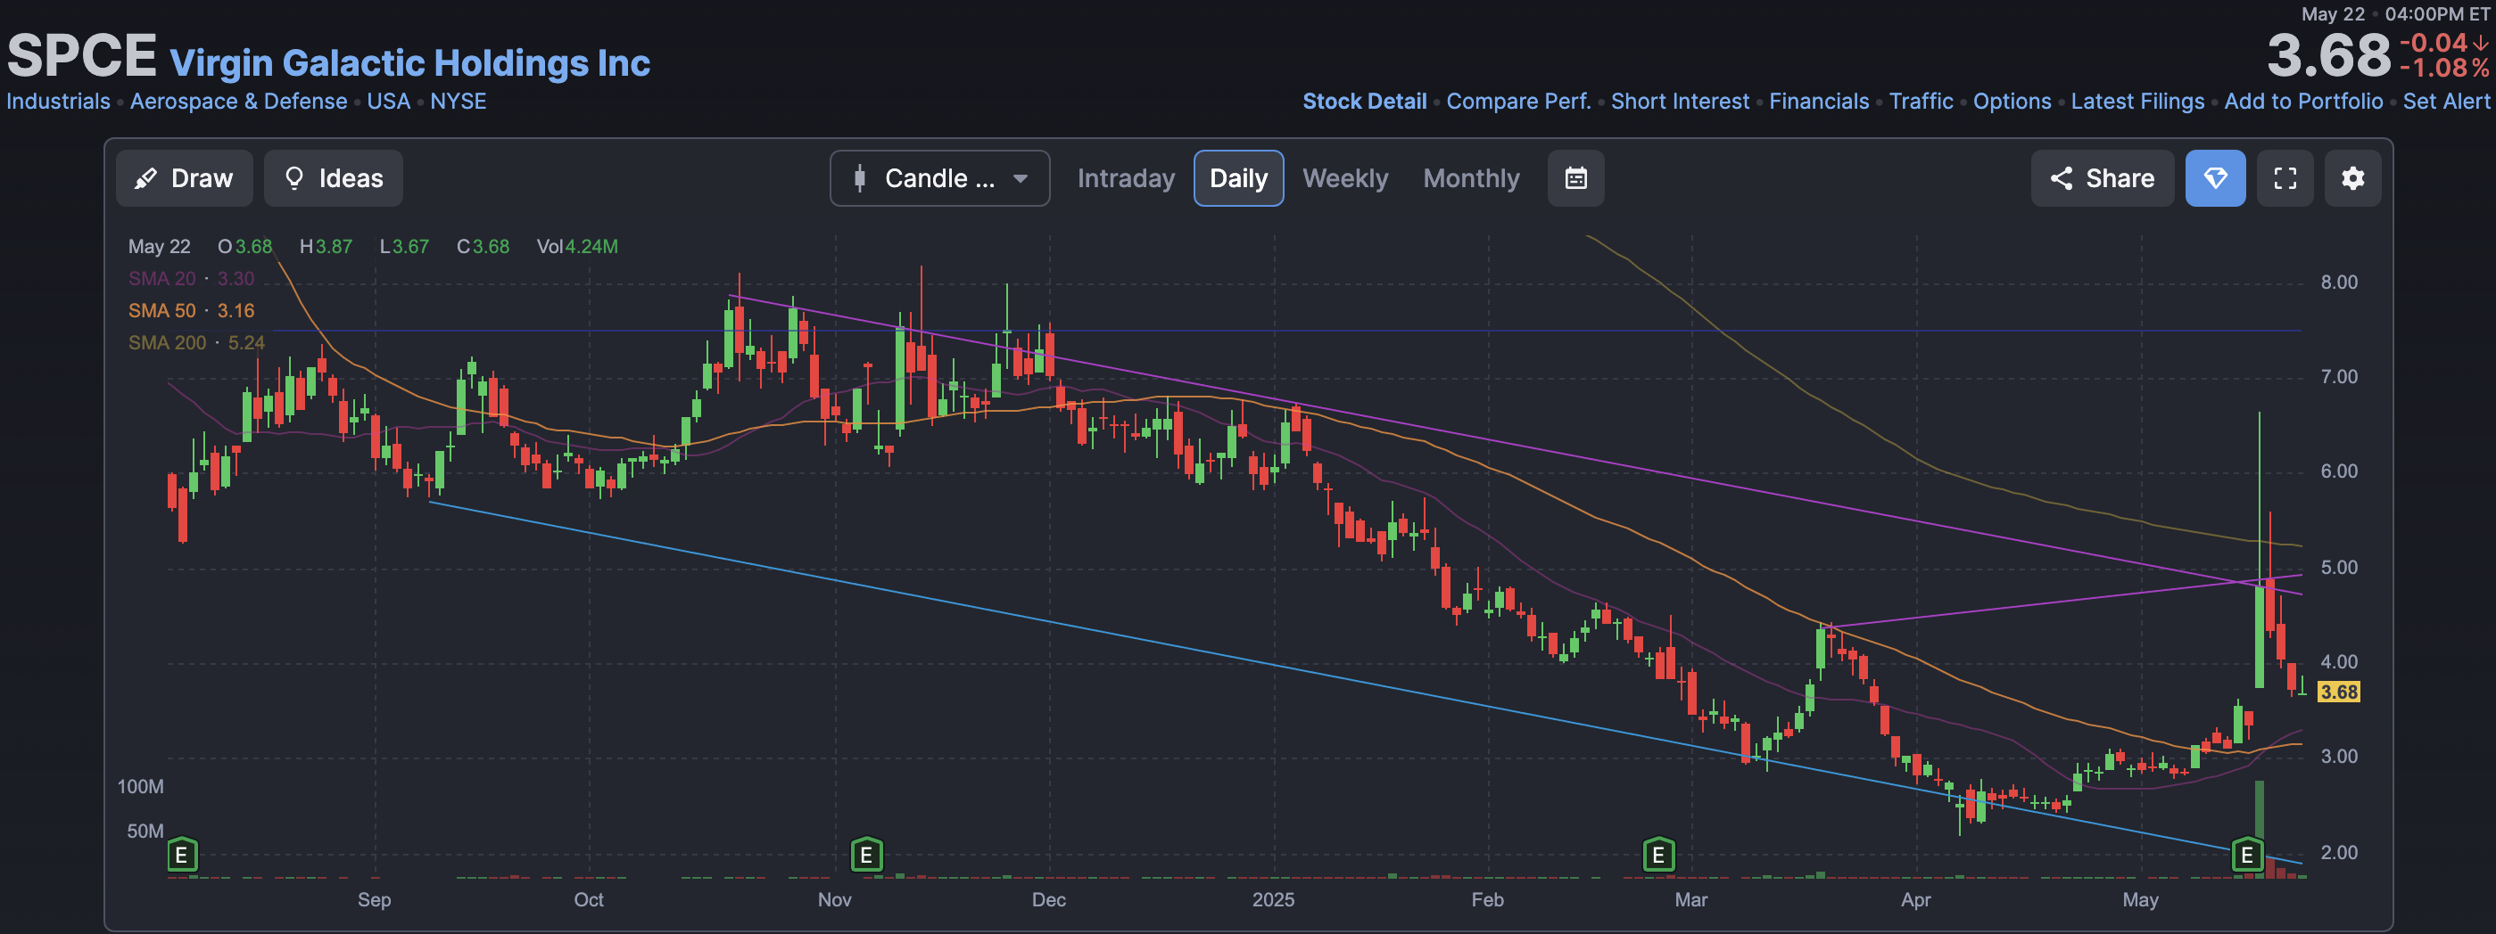
Task: Click Add to Portfolio link
Action: 2303,102
